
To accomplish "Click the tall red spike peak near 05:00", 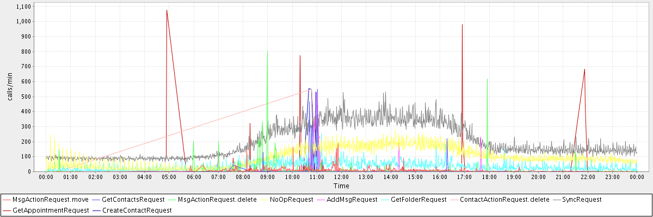I will tap(167, 10).
